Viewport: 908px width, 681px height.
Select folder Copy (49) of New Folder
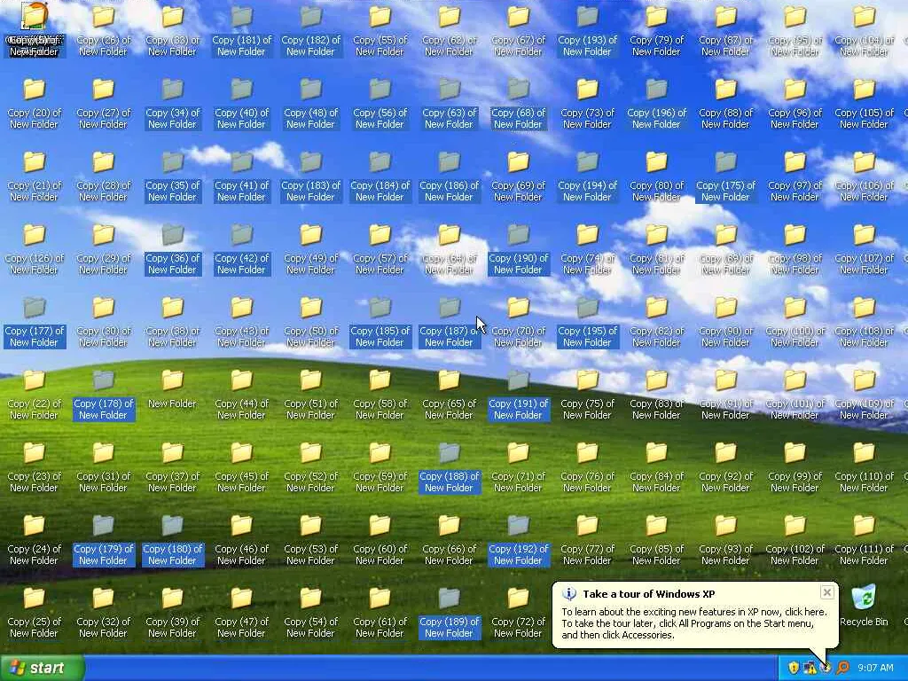[310, 249]
